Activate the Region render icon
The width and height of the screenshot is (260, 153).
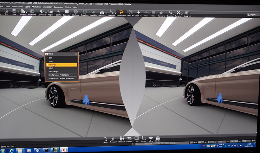[51, 11]
